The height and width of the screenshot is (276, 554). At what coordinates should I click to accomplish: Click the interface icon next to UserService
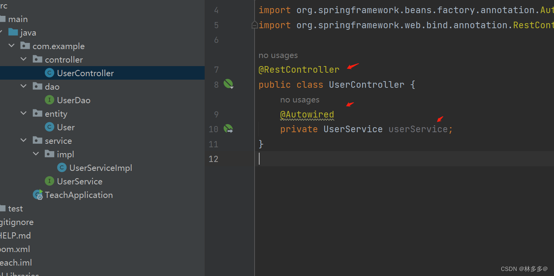coord(49,181)
